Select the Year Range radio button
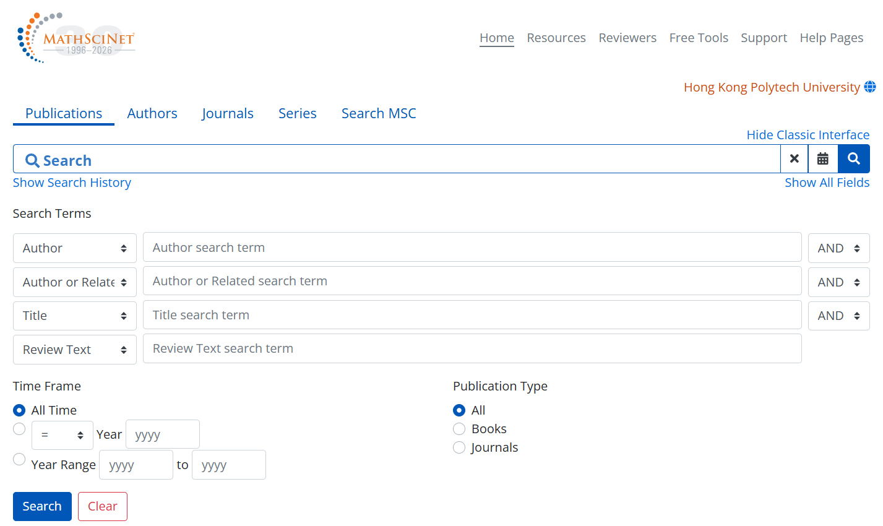Image resolution: width=883 pixels, height=526 pixels. tap(19, 459)
